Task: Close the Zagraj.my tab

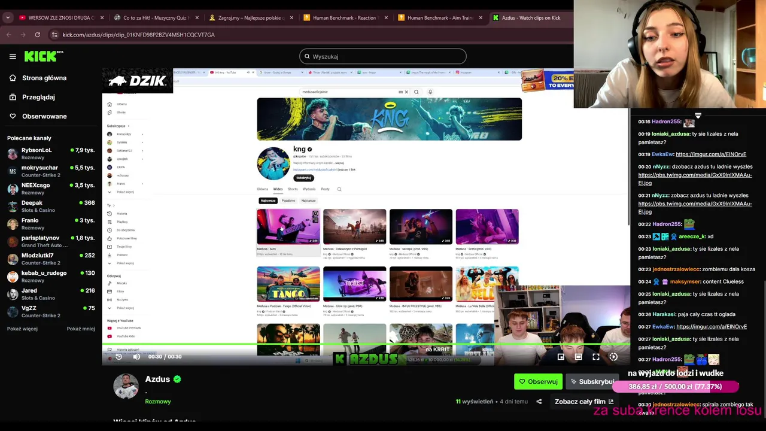Action: pos(291,17)
